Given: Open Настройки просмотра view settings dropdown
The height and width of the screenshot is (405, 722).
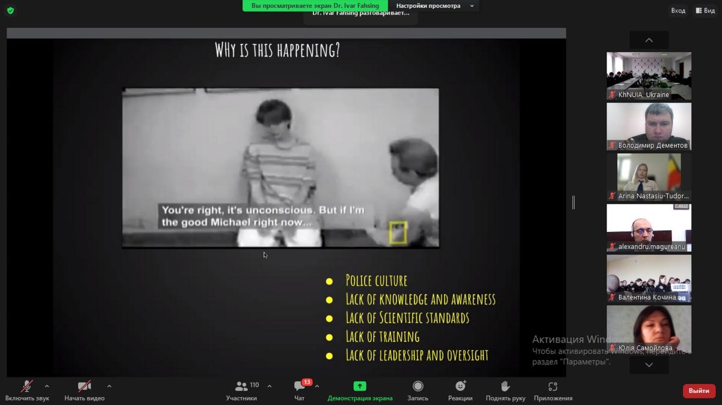Looking at the screenshot, I should 434,5.
